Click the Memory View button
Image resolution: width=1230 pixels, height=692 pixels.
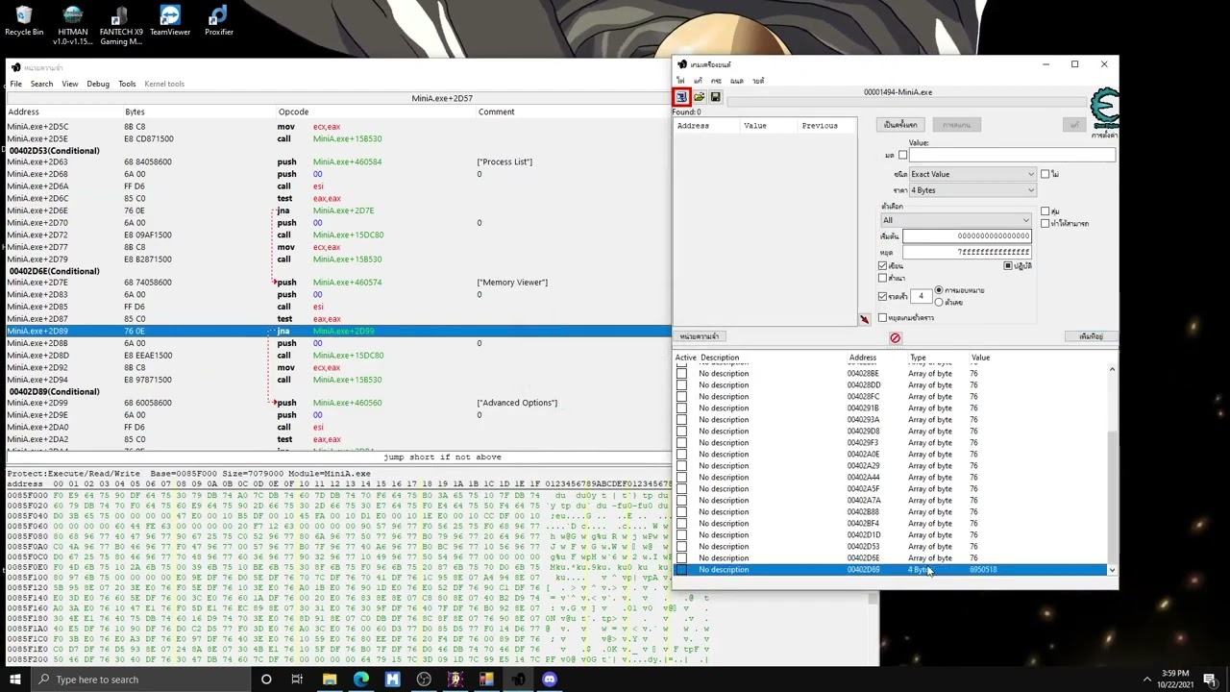point(700,336)
